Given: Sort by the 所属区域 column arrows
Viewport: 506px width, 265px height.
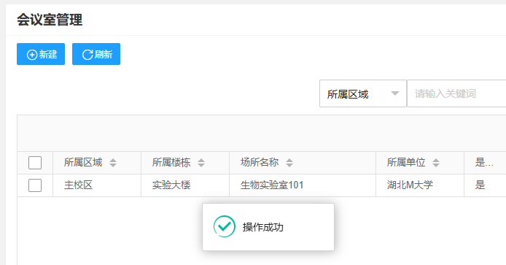Looking at the screenshot, I should (x=113, y=163).
